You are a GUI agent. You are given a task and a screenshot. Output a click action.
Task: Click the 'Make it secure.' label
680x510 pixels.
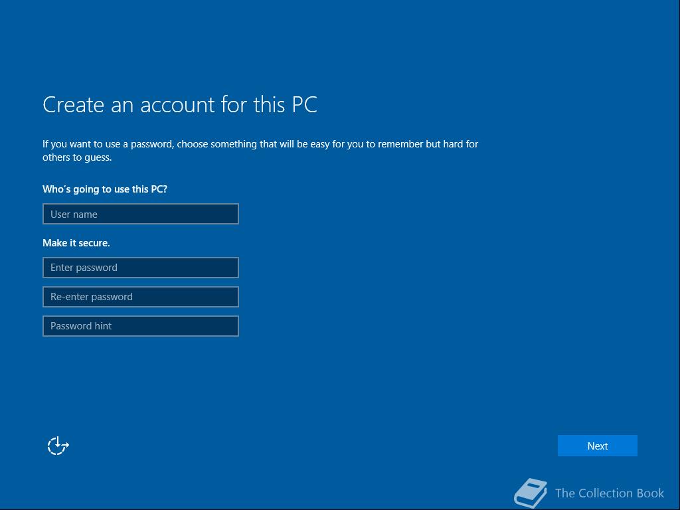click(76, 243)
